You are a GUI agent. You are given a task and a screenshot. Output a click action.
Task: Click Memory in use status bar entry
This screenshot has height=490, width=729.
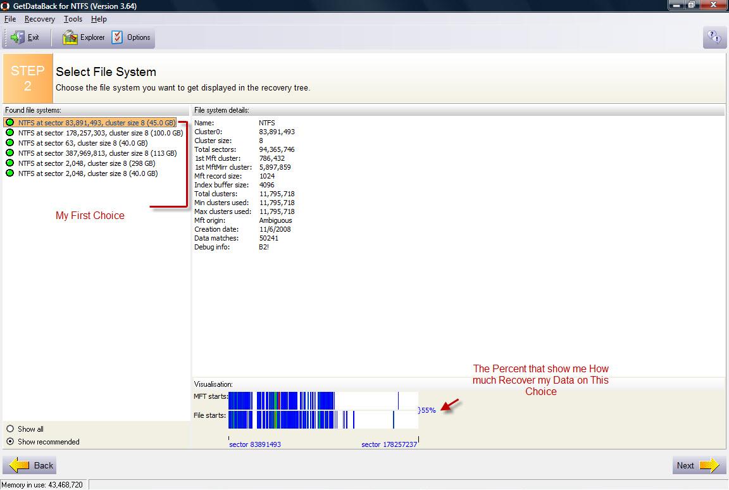(x=42, y=485)
